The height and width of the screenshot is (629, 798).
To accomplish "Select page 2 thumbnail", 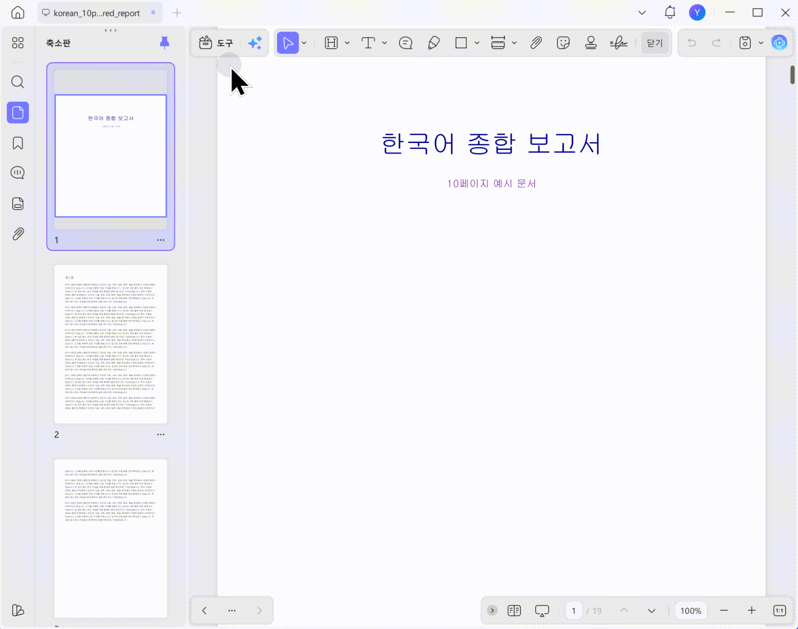I will 111,344.
